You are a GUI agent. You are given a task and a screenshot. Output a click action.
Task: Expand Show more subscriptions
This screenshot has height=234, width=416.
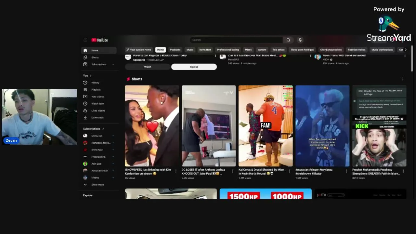pos(99,185)
